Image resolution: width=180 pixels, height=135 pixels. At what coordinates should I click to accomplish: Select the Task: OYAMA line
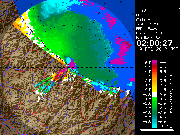coord(147,24)
